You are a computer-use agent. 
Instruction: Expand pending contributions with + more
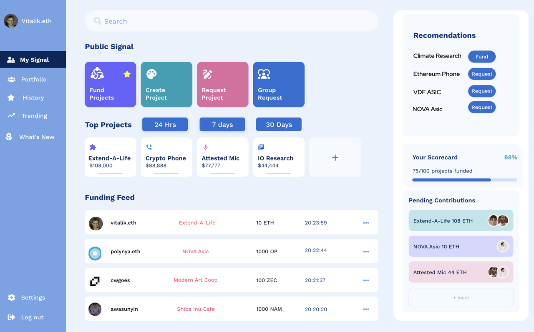(x=461, y=298)
